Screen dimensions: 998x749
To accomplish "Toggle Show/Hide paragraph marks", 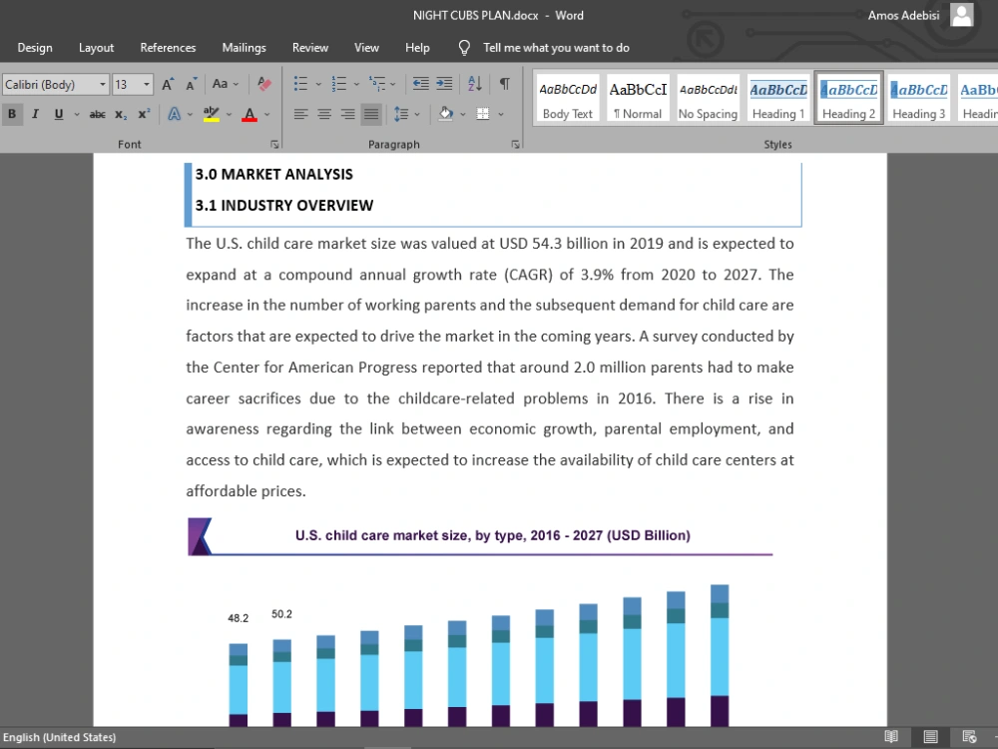I will (504, 84).
